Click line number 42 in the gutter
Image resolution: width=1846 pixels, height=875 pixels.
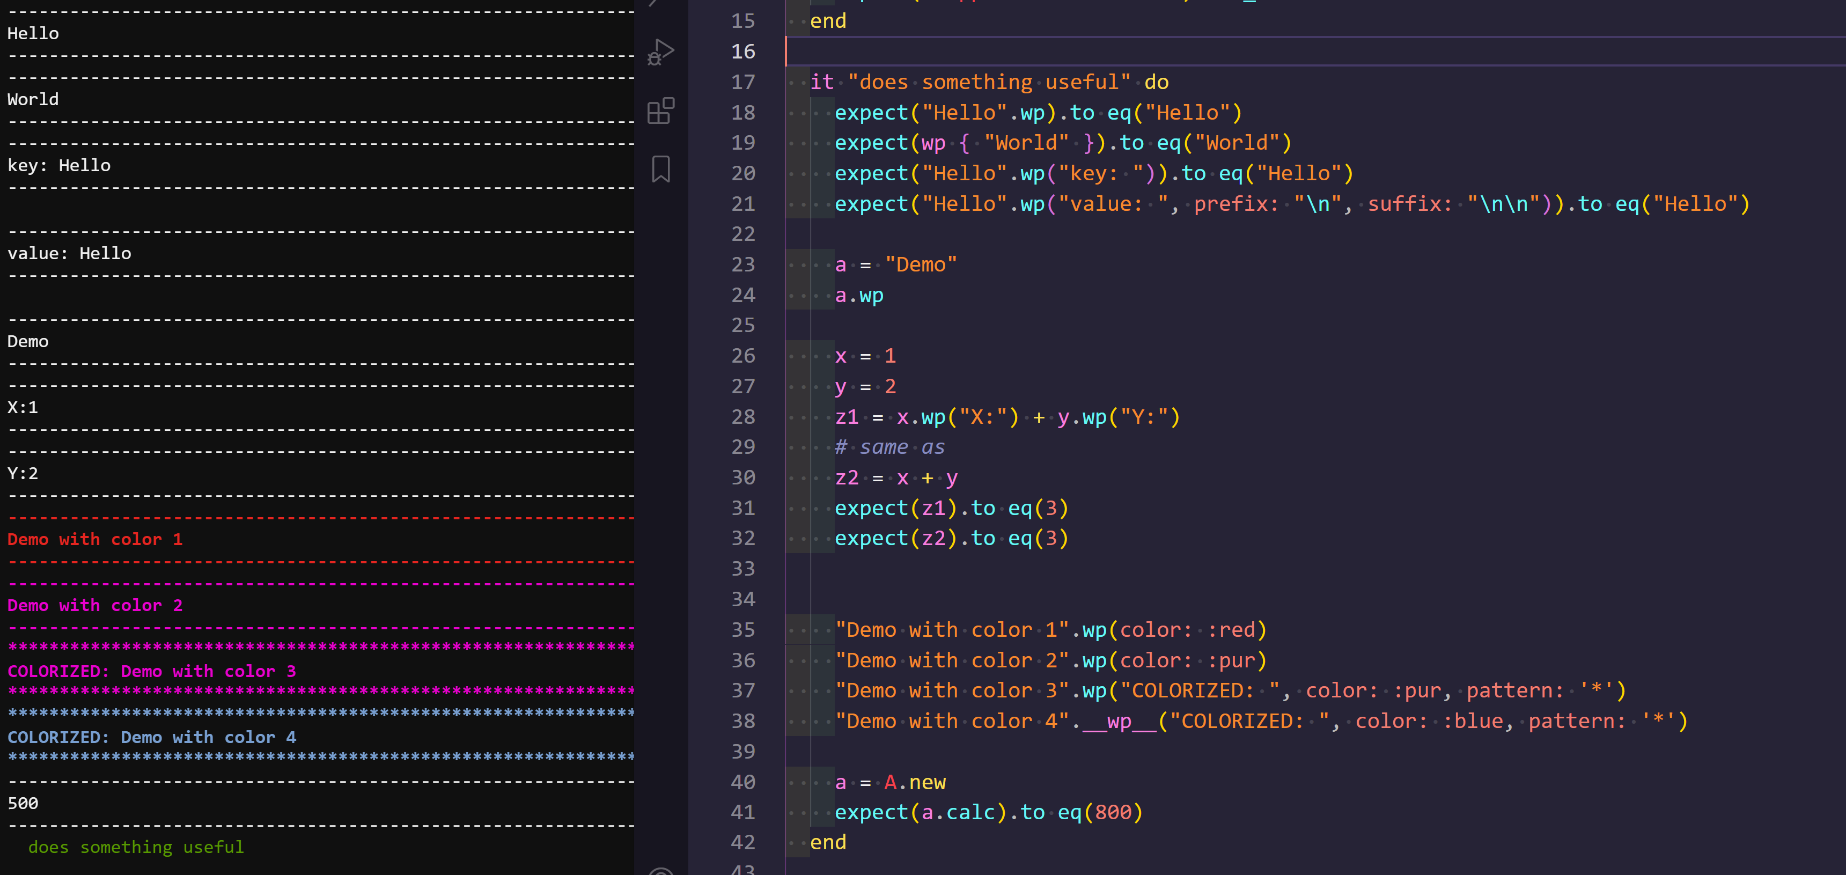[742, 842]
